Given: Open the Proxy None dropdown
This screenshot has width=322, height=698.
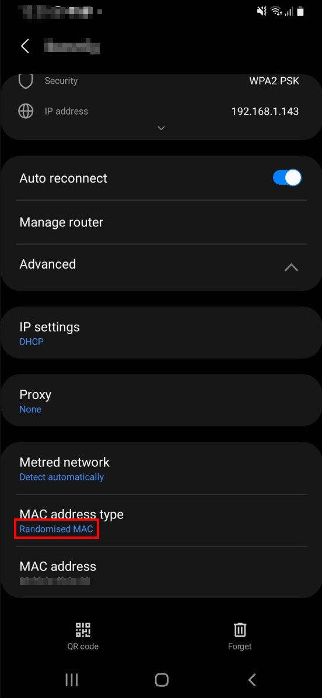Looking at the screenshot, I should 161,400.
